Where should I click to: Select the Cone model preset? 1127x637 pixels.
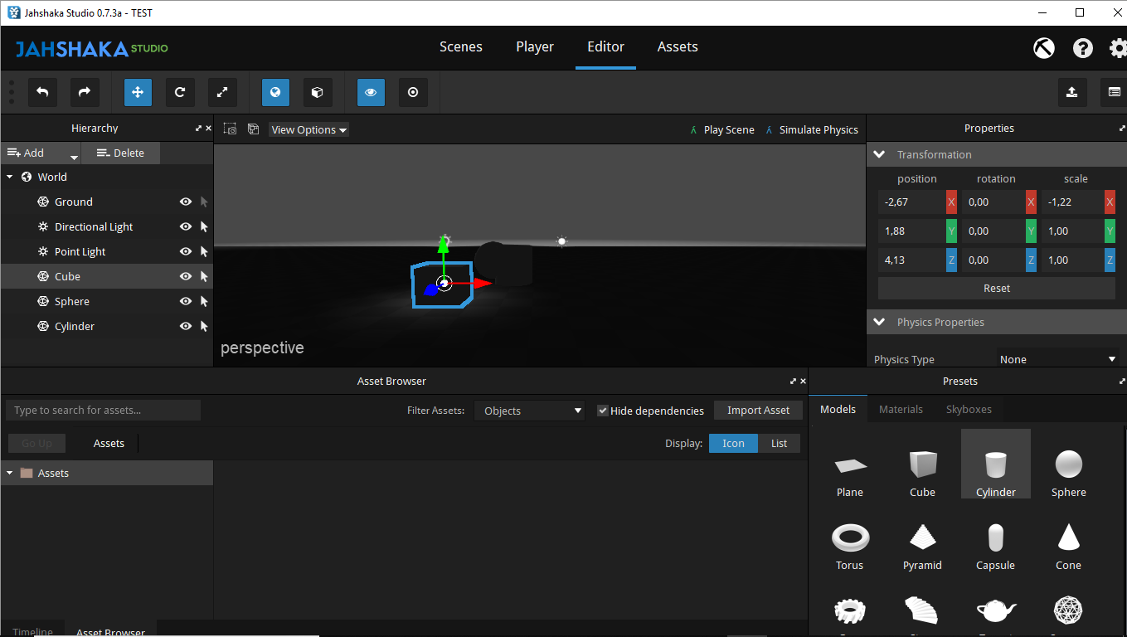1068,547
